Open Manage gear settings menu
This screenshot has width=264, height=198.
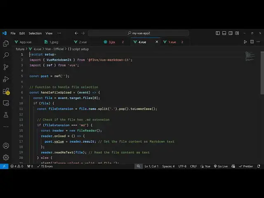6,158
